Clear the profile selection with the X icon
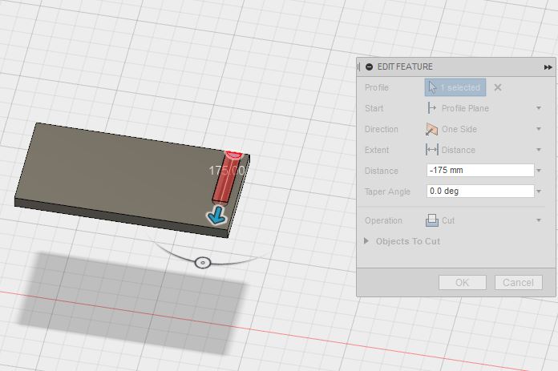 498,87
